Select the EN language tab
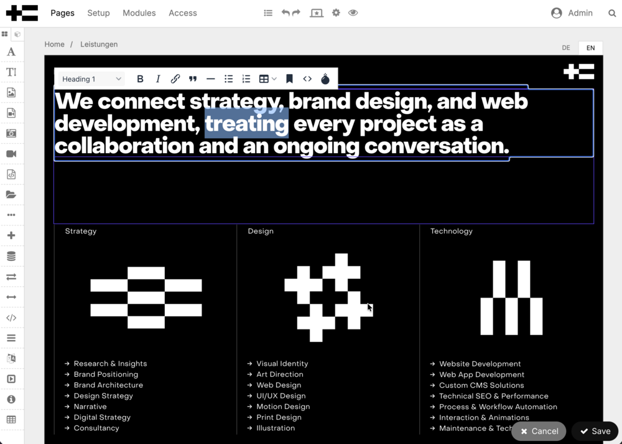 coord(590,48)
